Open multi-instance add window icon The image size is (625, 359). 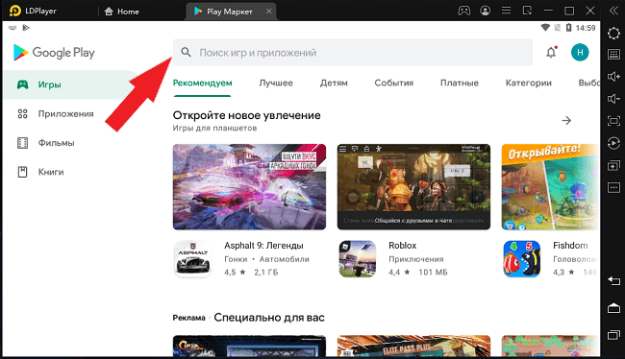pos(613,165)
